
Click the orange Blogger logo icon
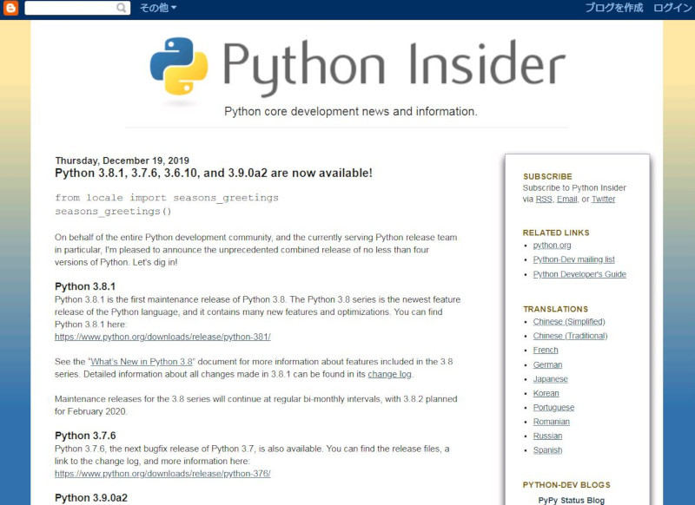[x=10, y=8]
